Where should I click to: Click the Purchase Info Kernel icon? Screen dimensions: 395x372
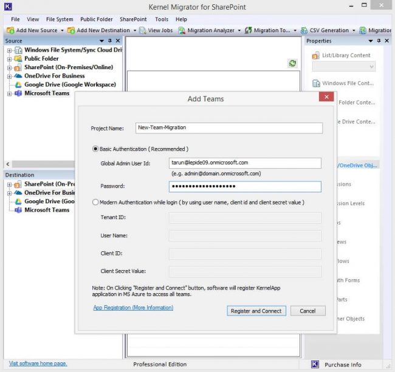click(315, 364)
